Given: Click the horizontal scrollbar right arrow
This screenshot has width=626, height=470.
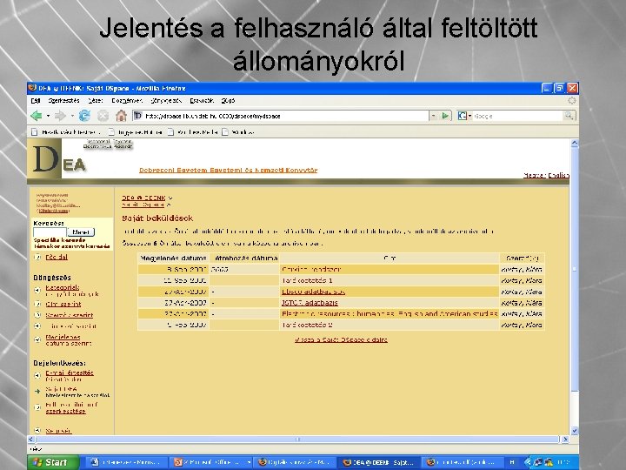Looking at the screenshot, I should pyautogui.click(x=565, y=440).
